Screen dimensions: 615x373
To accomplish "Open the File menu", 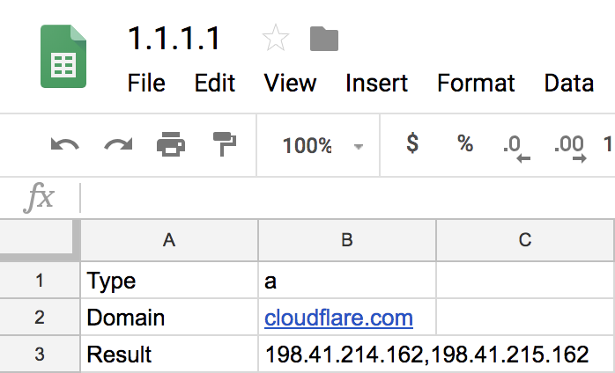I will [146, 84].
